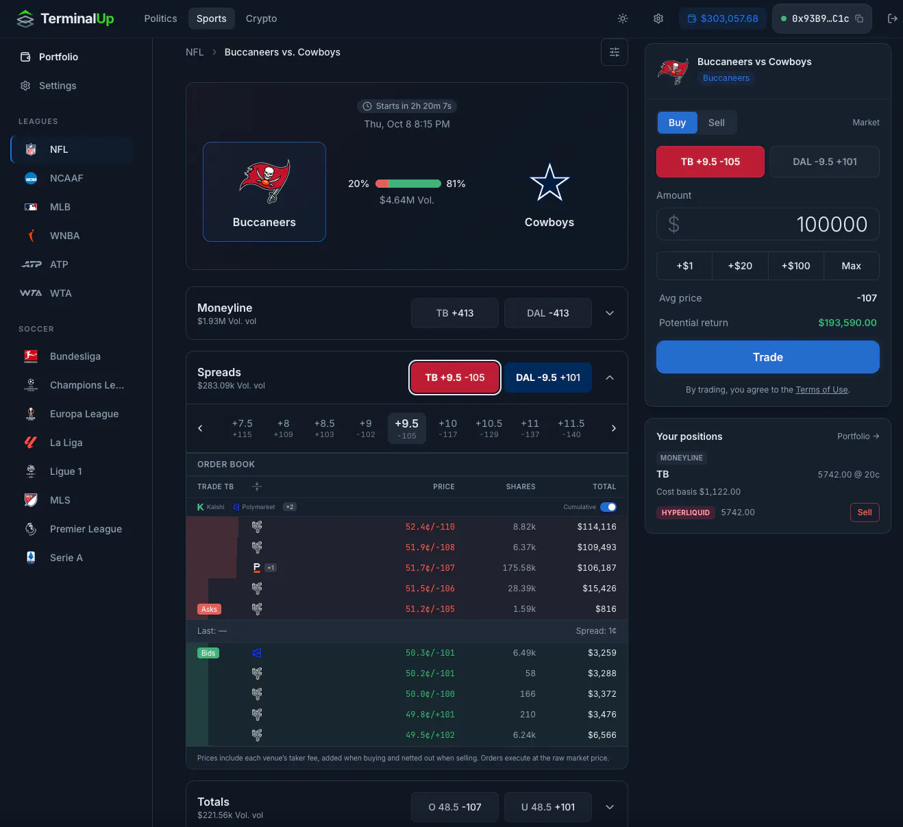Select DAL -9.5 +101 in Spreads header
The image size is (903, 827).
coord(548,378)
